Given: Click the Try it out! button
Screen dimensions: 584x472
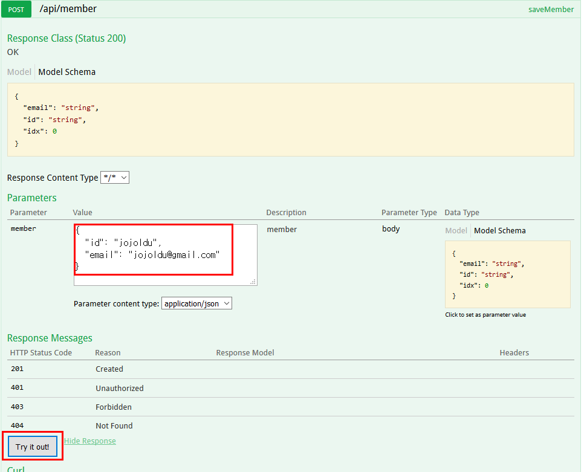Looking at the screenshot, I should click(33, 447).
